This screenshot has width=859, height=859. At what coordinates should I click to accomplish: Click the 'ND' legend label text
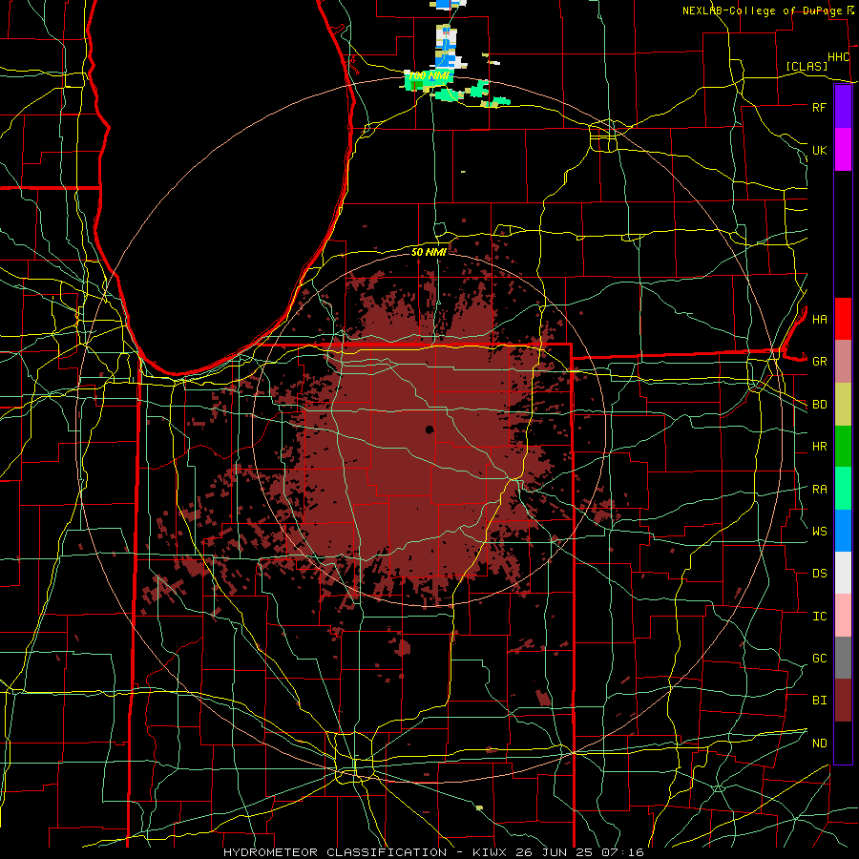(819, 744)
